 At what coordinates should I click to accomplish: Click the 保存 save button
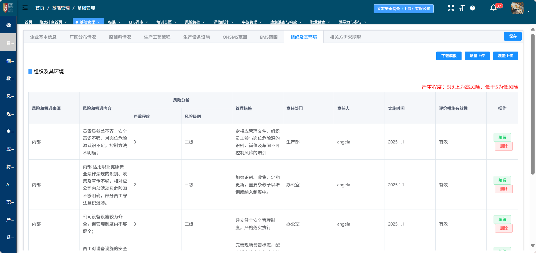click(513, 36)
